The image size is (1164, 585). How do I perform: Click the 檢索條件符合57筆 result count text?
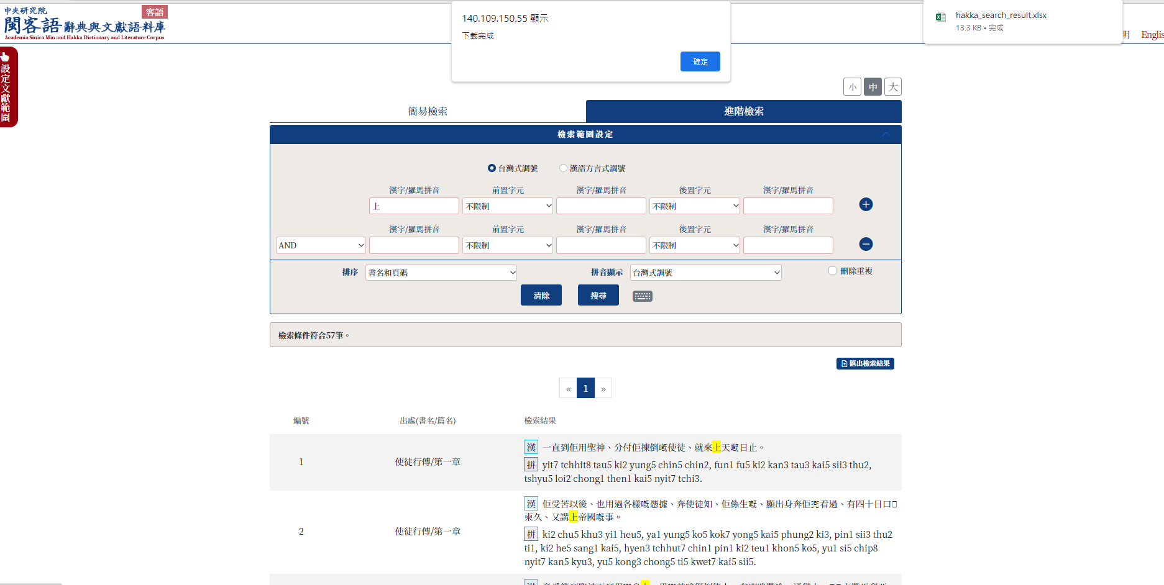tap(313, 335)
